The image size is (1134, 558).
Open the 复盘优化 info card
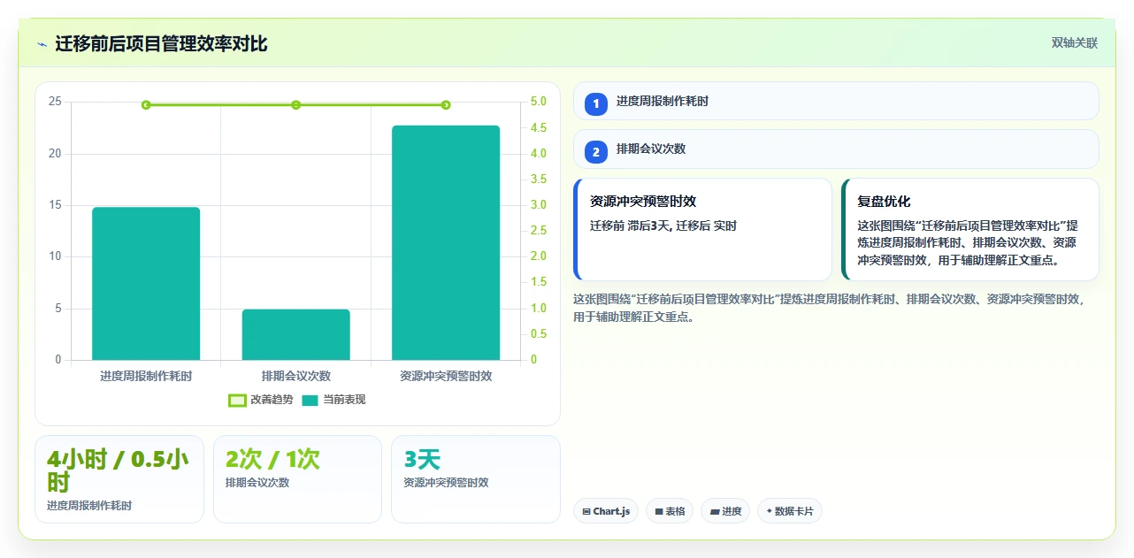[x=969, y=229]
